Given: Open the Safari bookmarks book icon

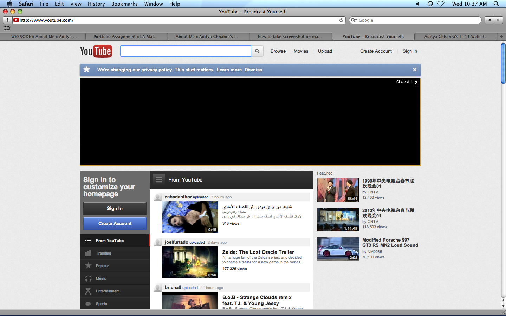Looking at the screenshot, I should click(7, 28).
